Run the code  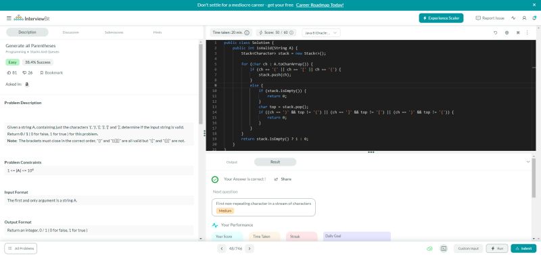497,248
